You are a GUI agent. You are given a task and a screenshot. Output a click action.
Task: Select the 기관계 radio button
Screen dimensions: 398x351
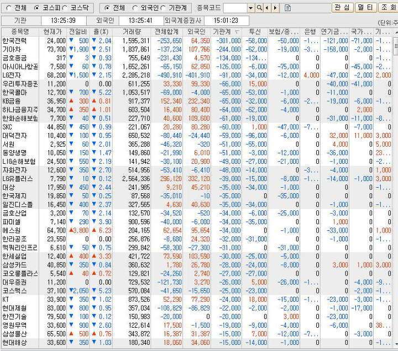pyautogui.click(x=163, y=8)
